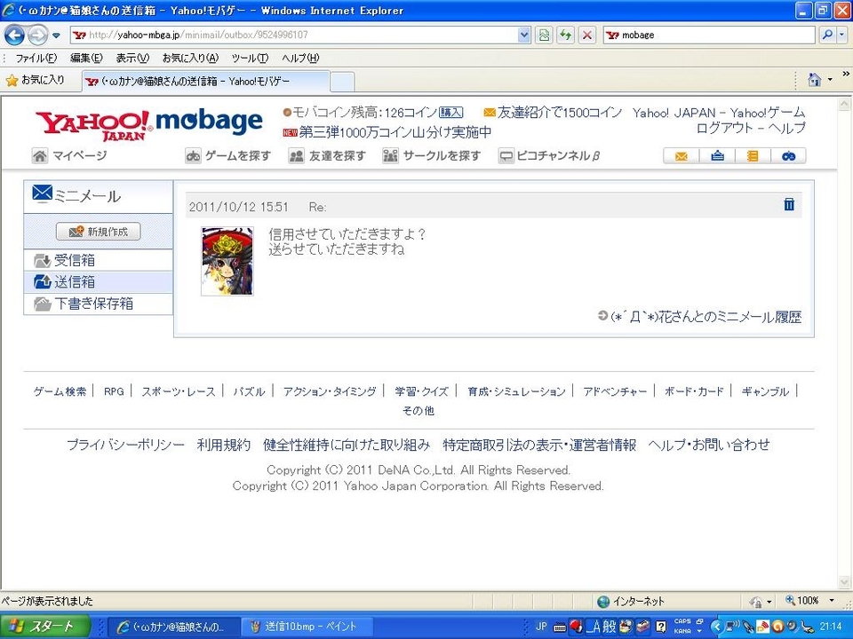Follow the Yahoo! JAPAN text link
This screenshot has width=853, height=639.
pyautogui.click(x=674, y=113)
